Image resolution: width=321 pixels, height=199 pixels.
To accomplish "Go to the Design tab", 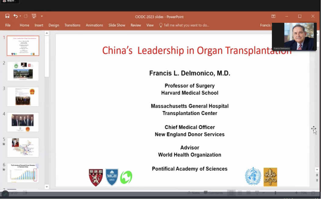I will 54,25.
